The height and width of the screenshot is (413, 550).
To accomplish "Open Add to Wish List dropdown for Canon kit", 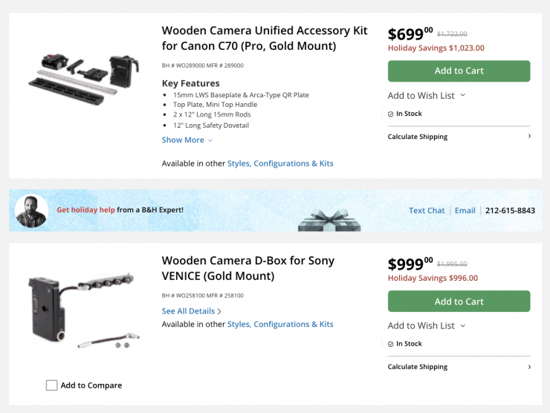I will (x=427, y=95).
